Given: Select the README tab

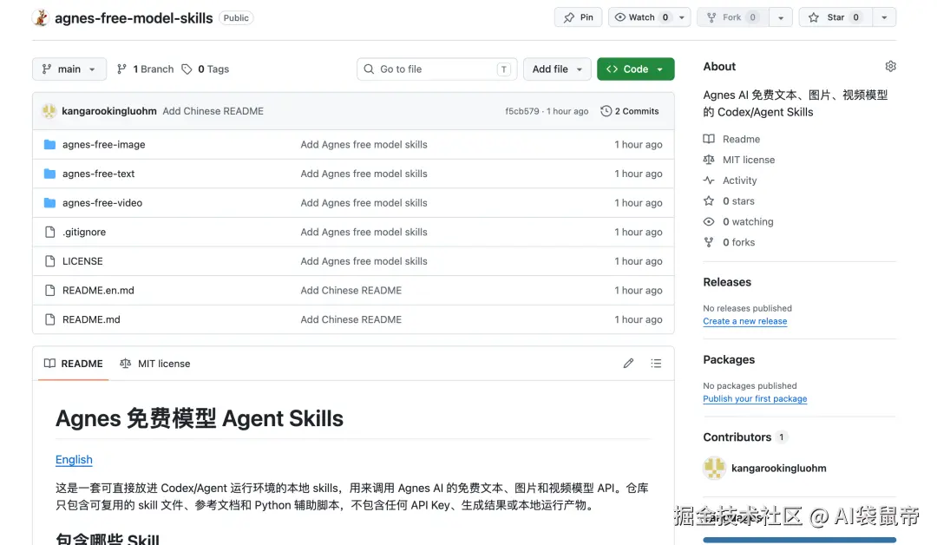Looking at the screenshot, I should coord(74,364).
